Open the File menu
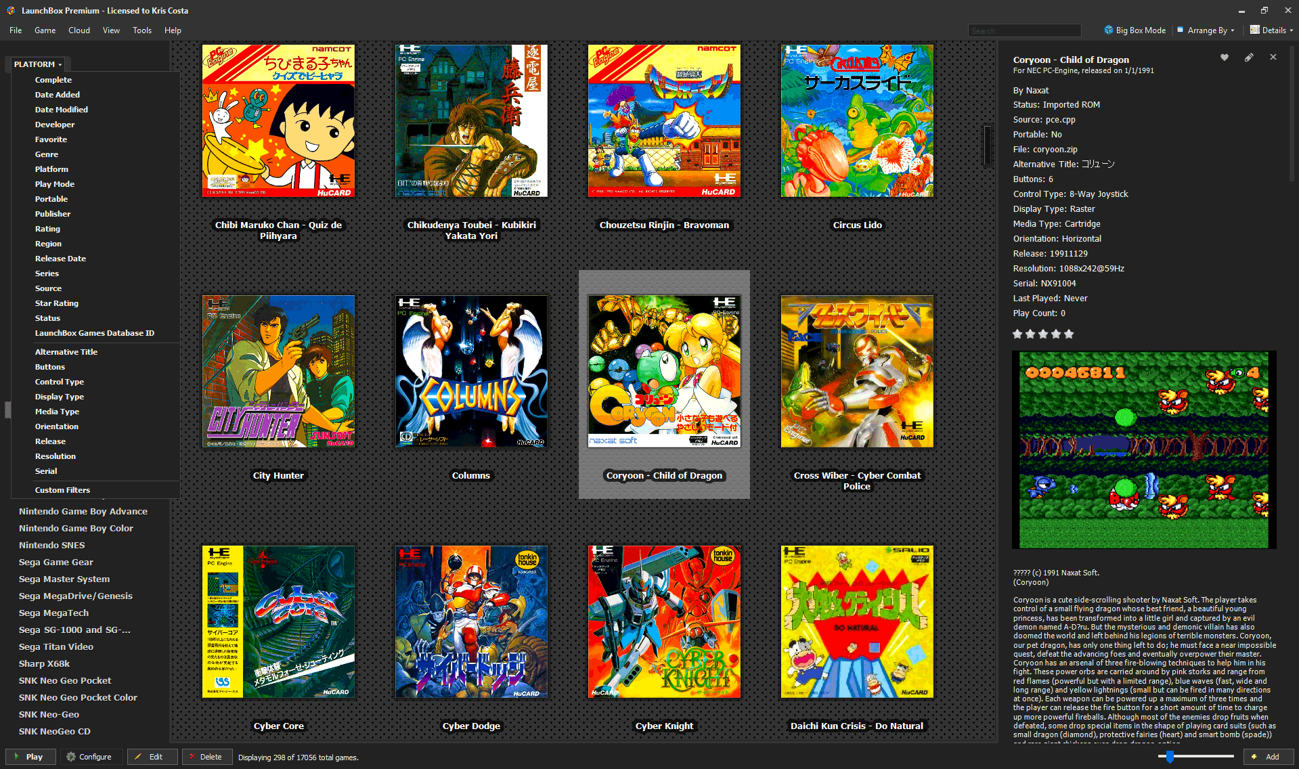1299x769 pixels. [16, 30]
